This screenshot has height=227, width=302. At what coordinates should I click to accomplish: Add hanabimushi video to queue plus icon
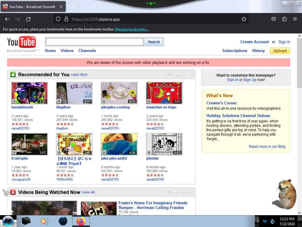click(x=14, y=101)
